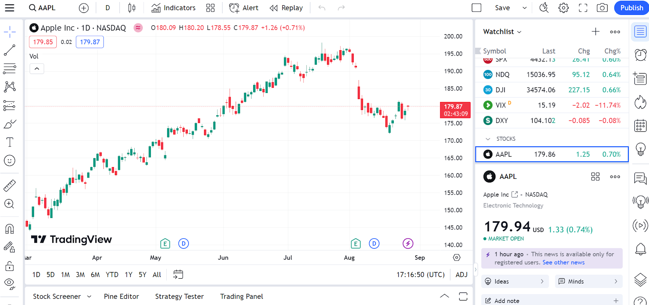Open indicator templates grid

tap(210, 8)
